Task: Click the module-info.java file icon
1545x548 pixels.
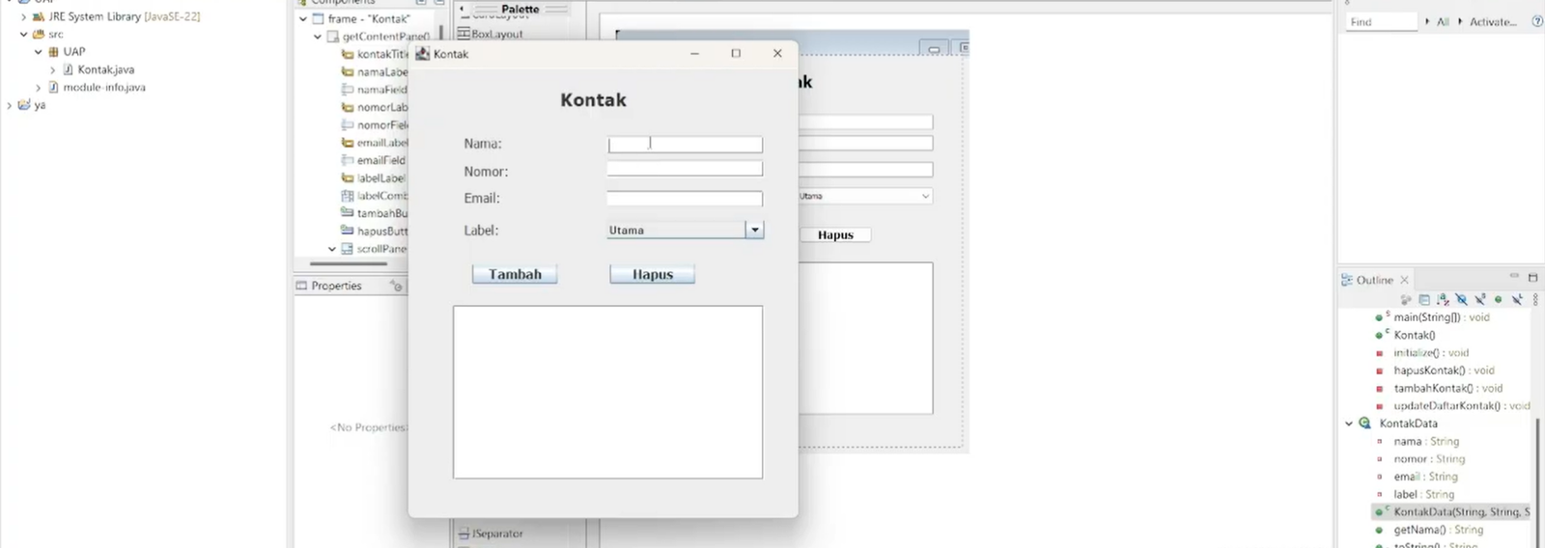Action: tap(54, 87)
